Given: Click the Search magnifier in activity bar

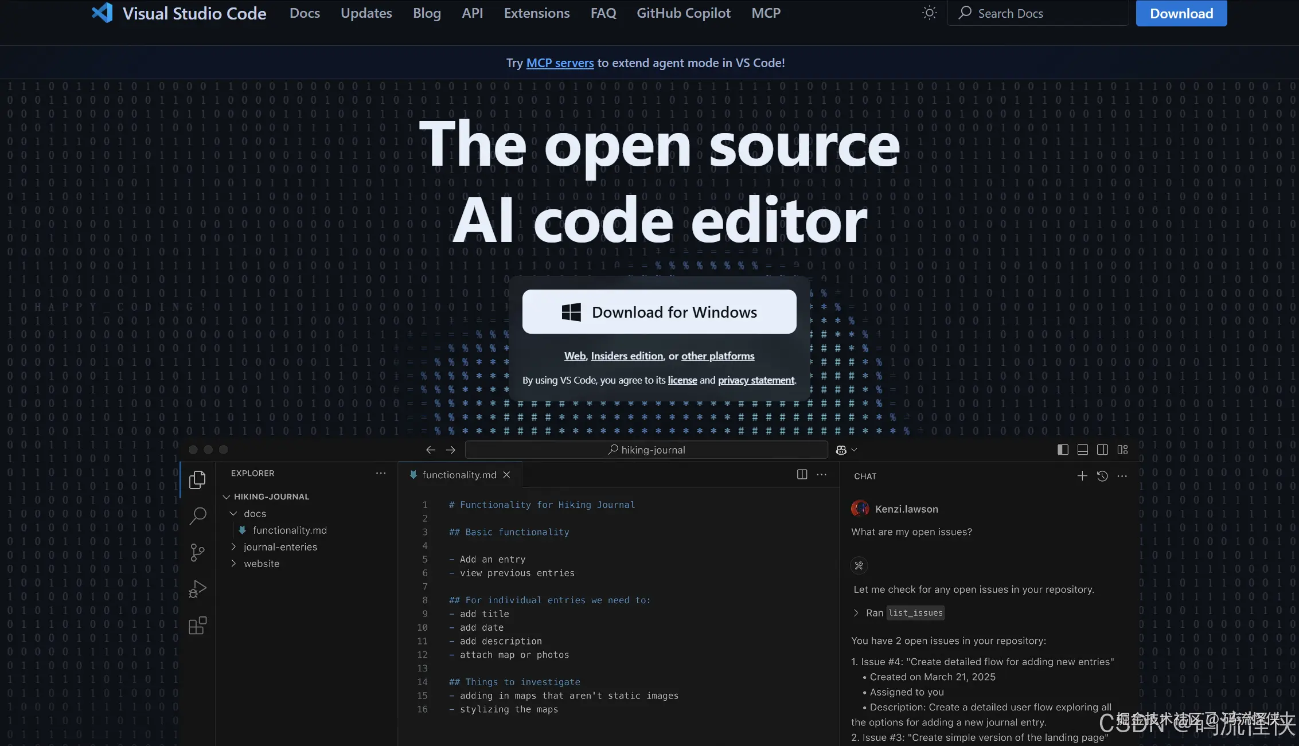Looking at the screenshot, I should [x=197, y=515].
